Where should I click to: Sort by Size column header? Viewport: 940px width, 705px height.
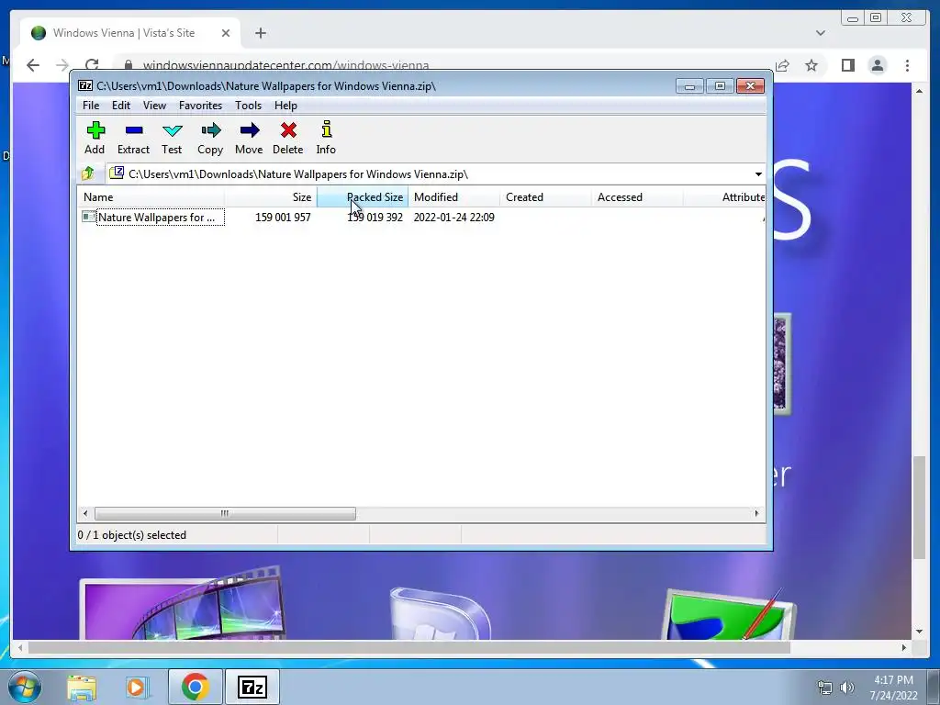pyautogui.click(x=271, y=197)
